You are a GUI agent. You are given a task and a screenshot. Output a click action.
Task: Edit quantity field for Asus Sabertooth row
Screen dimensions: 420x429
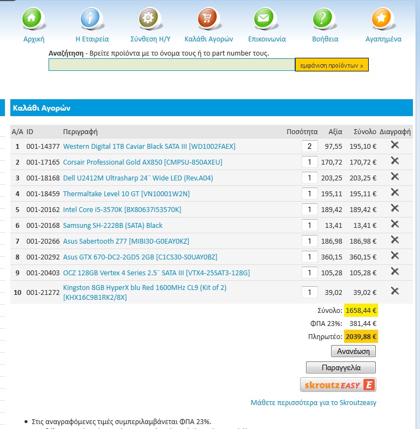[x=310, y=241]
